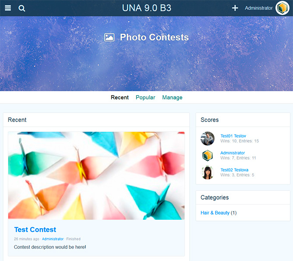The height and width of the screenshot is (261, 293).
Task: Open the Administrator name link in Scores
Action: [233, 153]
